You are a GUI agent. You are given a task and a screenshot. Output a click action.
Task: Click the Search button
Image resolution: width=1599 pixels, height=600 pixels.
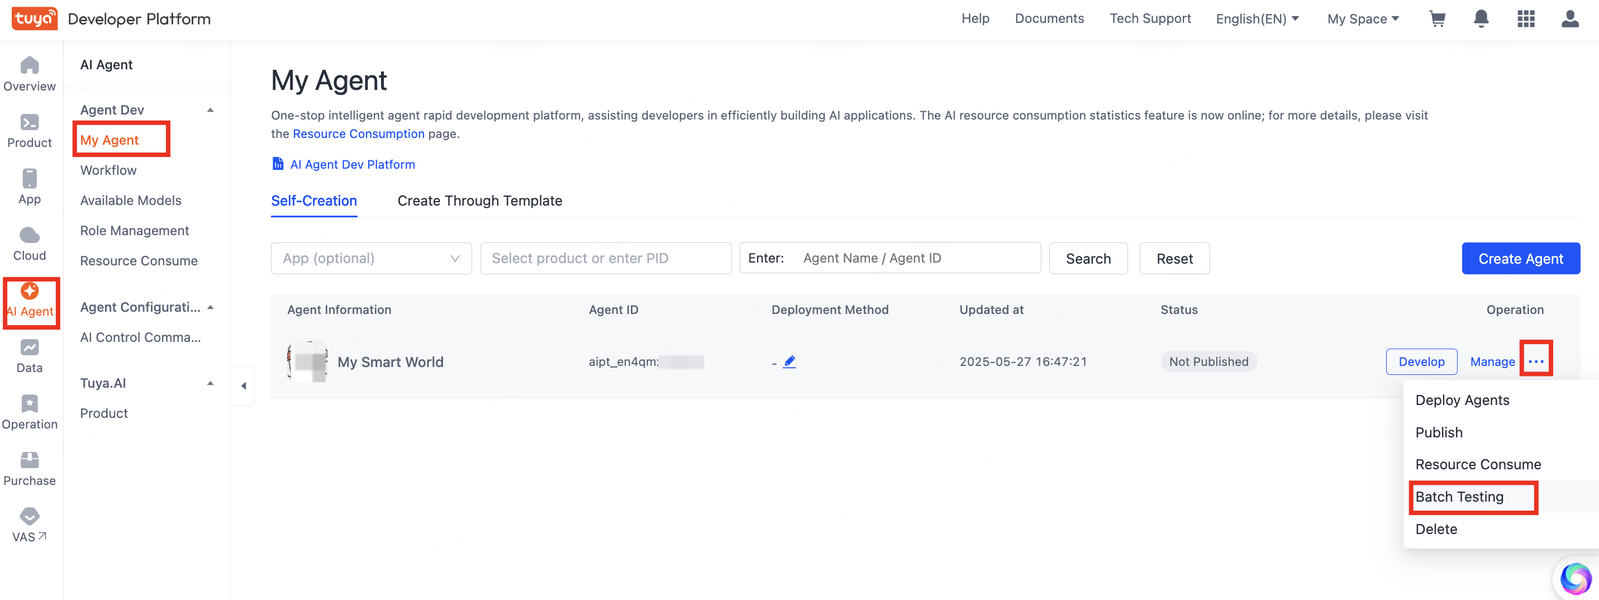pos(1088,258)
